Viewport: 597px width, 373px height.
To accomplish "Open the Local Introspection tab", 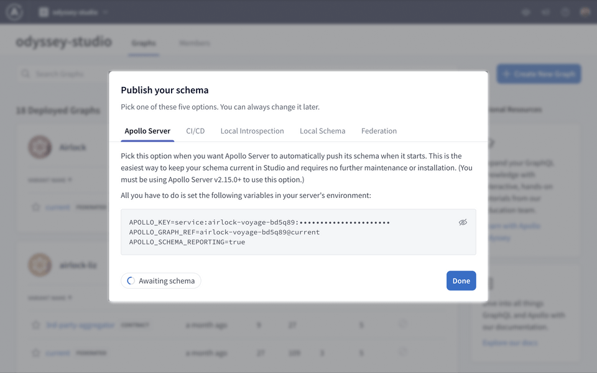I will [252, 131].
